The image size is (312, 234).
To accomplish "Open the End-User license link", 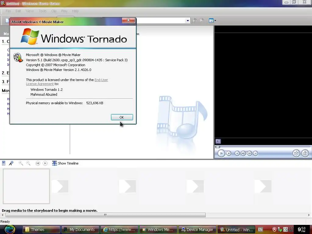I will [x=101, y=80].
